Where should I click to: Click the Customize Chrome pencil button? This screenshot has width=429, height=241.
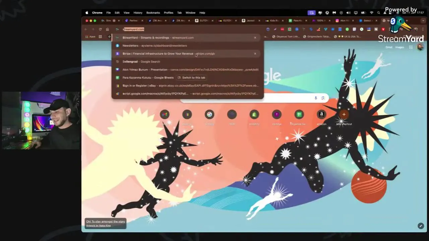pyautogui.click(x=421, y=226)
